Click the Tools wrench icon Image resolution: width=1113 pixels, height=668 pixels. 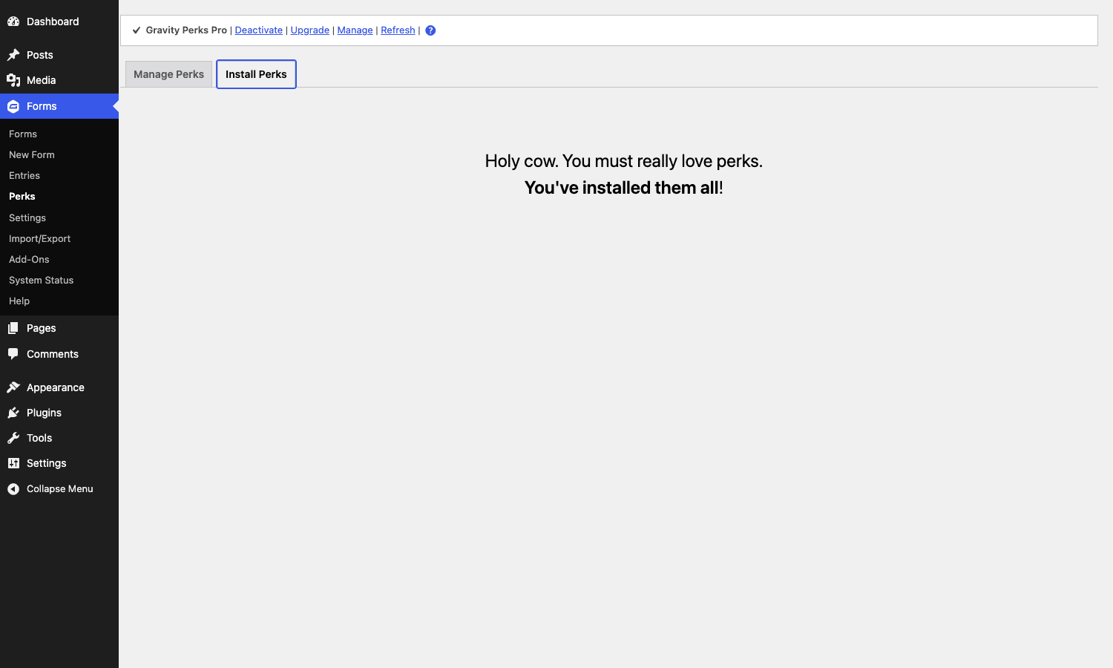tap(13, 438)
